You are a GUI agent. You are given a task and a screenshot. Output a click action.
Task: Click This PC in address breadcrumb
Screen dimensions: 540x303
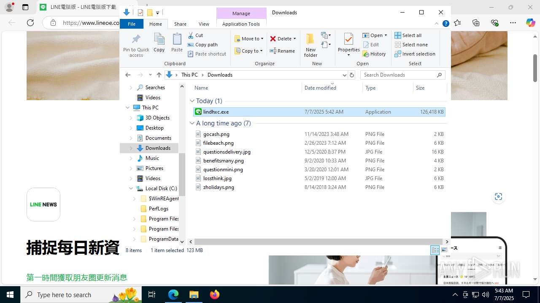point(189,75)
